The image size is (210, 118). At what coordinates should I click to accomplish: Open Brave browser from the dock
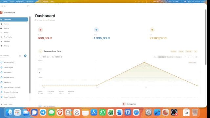coord(60,112)
